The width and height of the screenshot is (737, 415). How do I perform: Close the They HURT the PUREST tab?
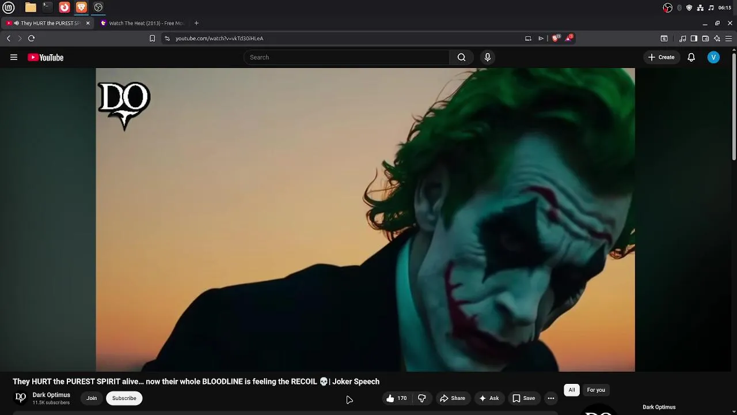[x=88, y=23]
